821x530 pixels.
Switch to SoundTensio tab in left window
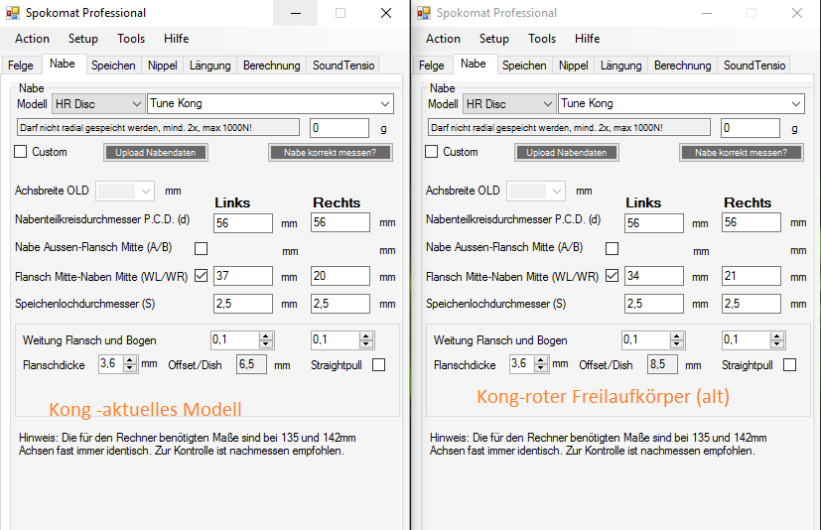click(x=343, y=66)
